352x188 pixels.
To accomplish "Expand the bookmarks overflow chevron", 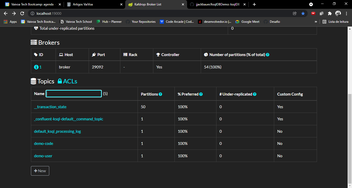I will pyautogui.click(x=316, y=22).
